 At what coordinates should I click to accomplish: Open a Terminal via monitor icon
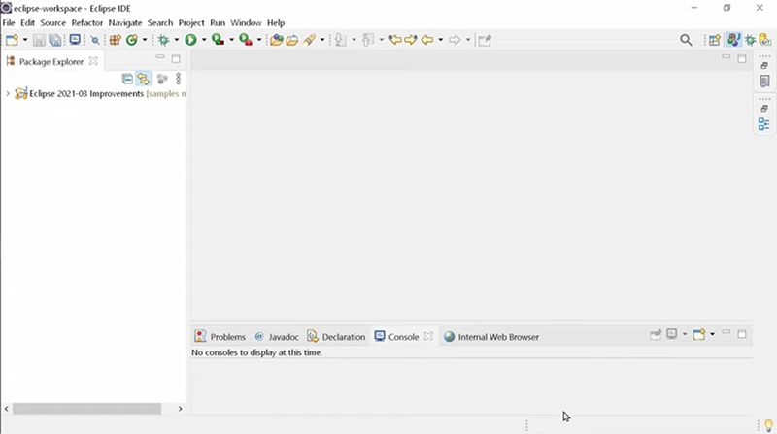(75, 40)
